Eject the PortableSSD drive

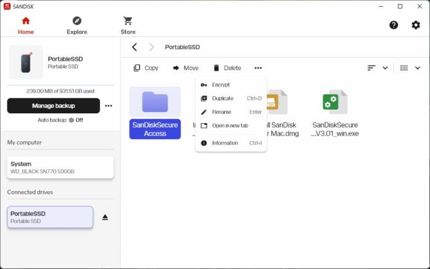[x=105, y=218]
